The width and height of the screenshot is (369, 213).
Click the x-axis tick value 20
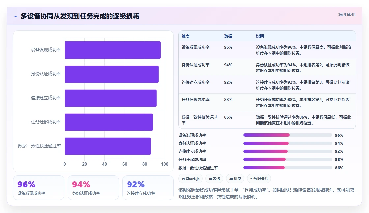tap(84, 164)
